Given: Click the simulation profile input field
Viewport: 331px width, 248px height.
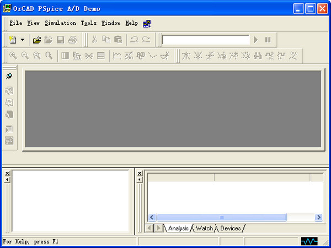Looking at the screenshot, I should point(206,40).
